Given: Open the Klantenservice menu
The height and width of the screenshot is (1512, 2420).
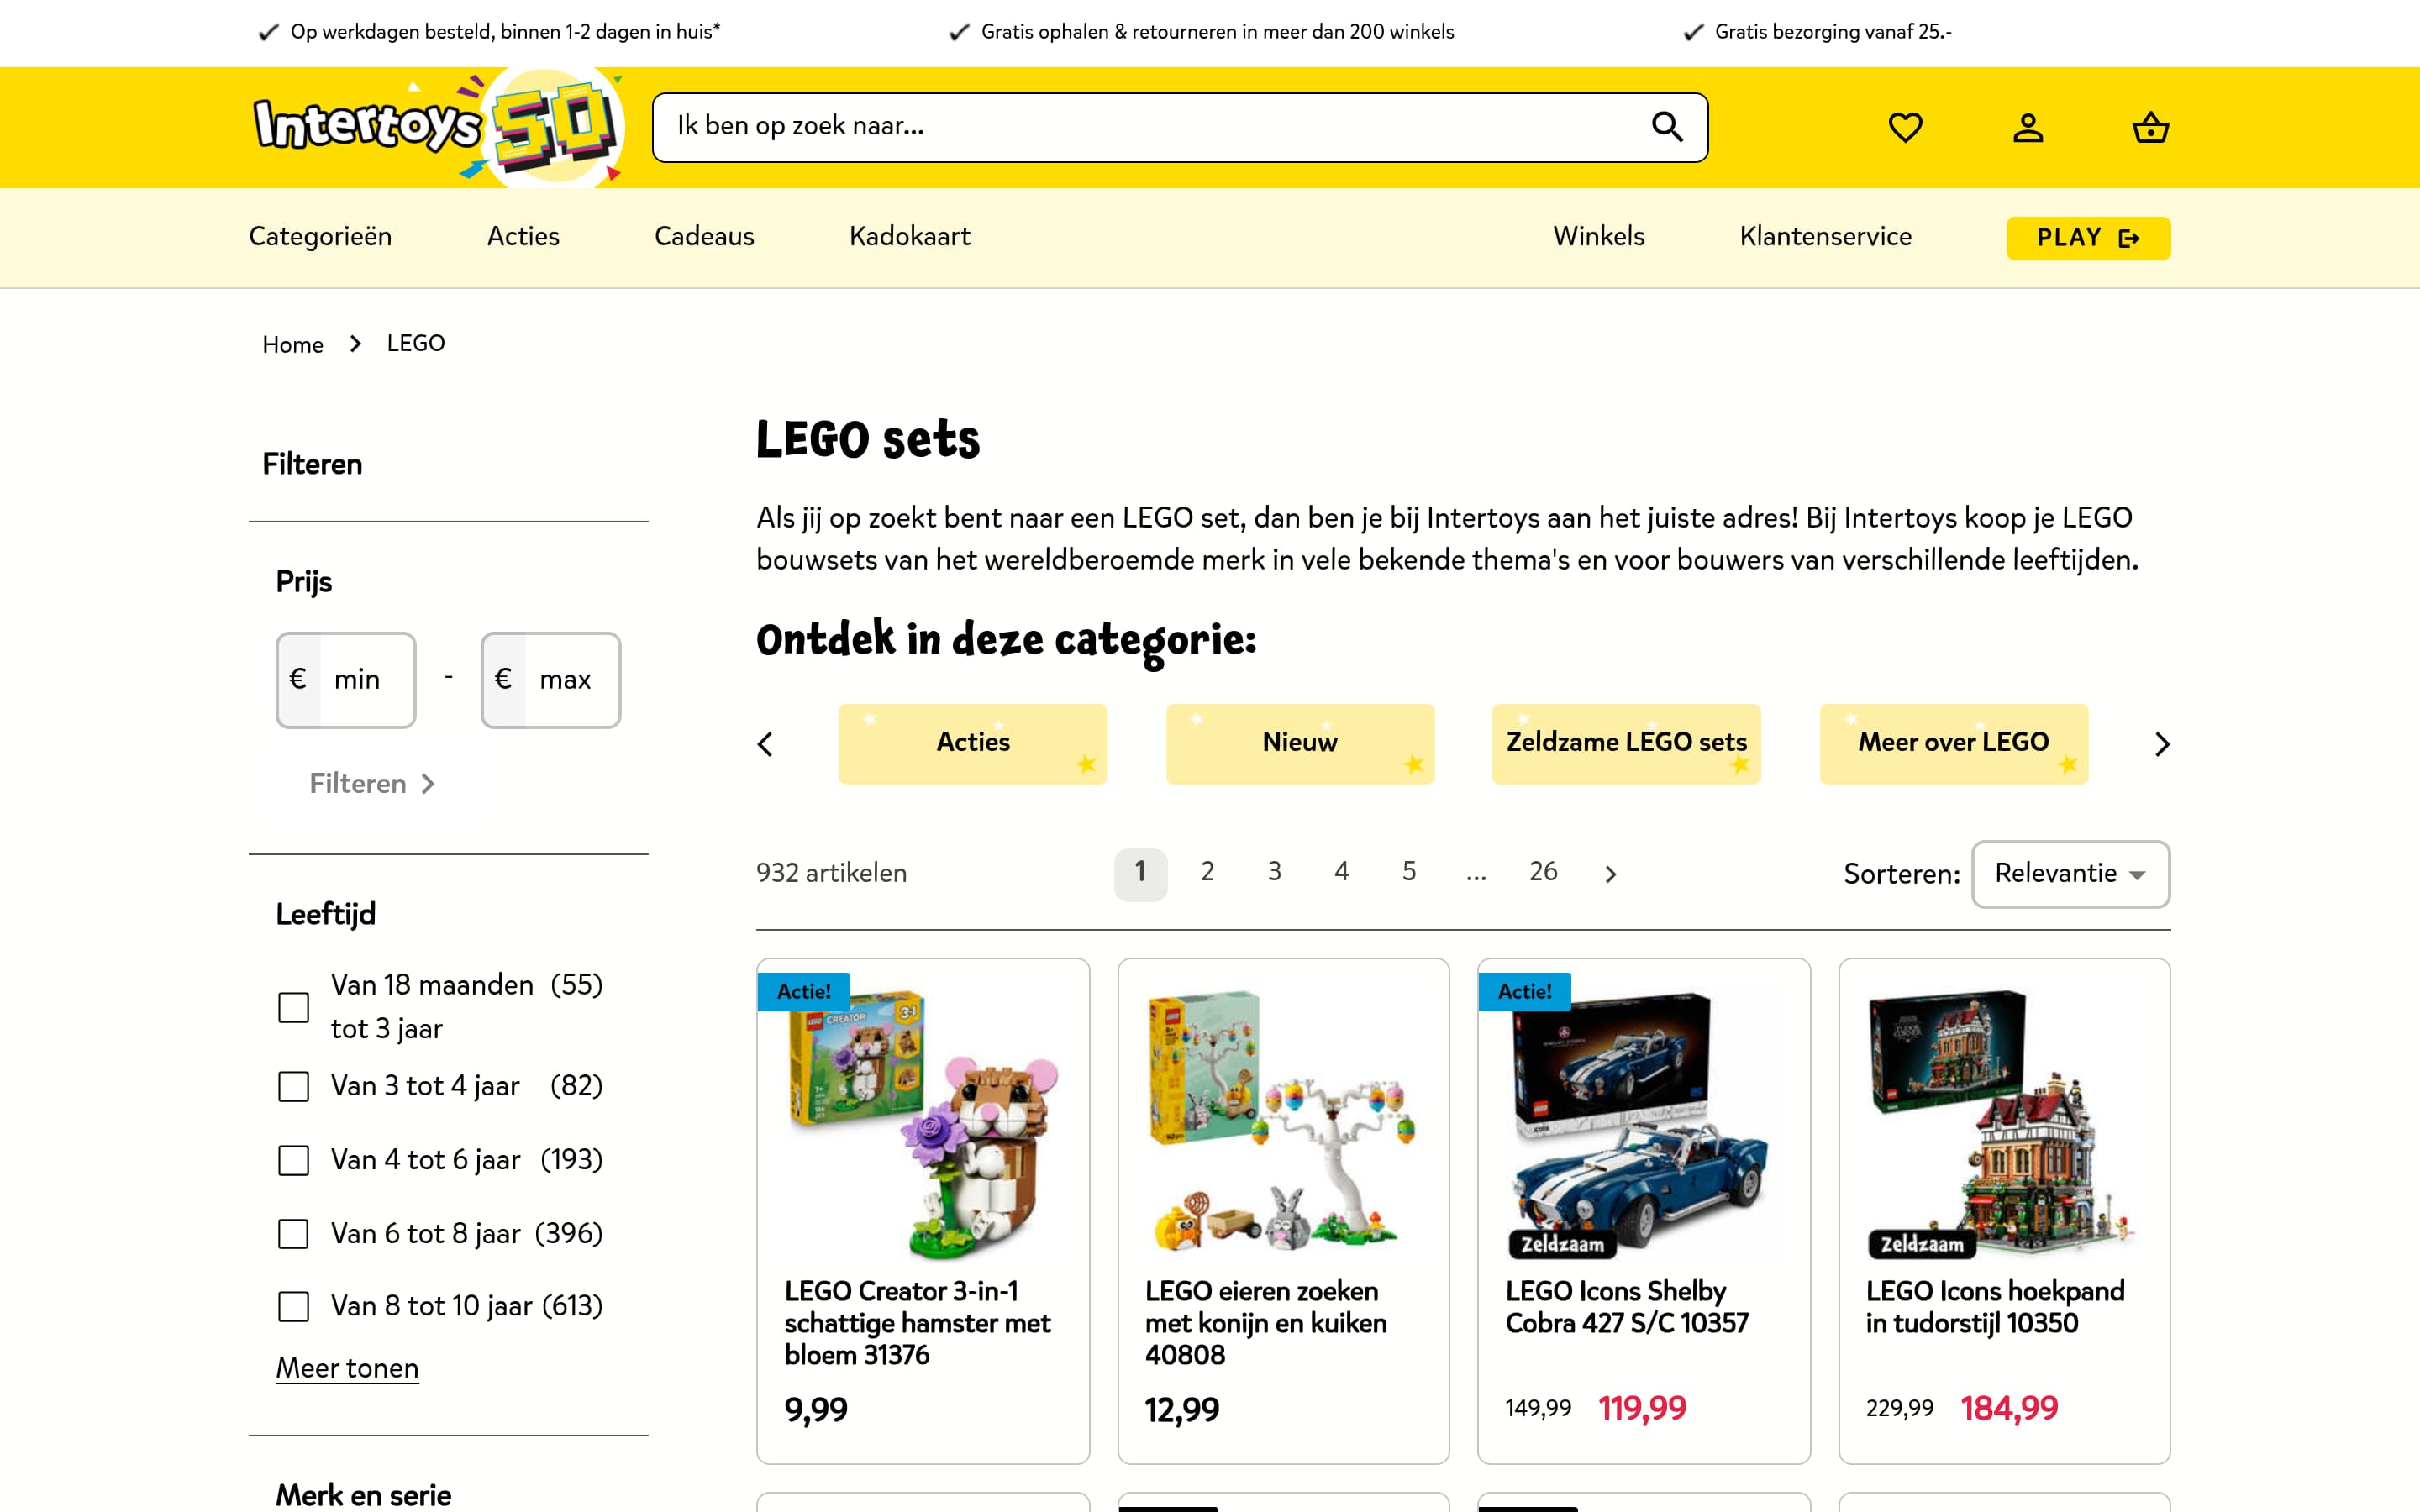Looking at the screenshot, I should click(1824, 237).
